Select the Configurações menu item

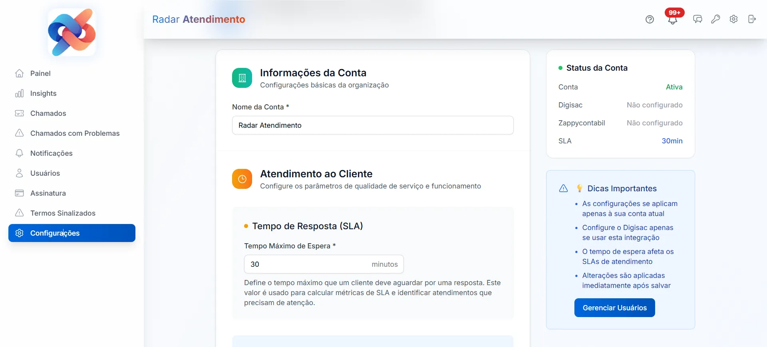point(72,233)
